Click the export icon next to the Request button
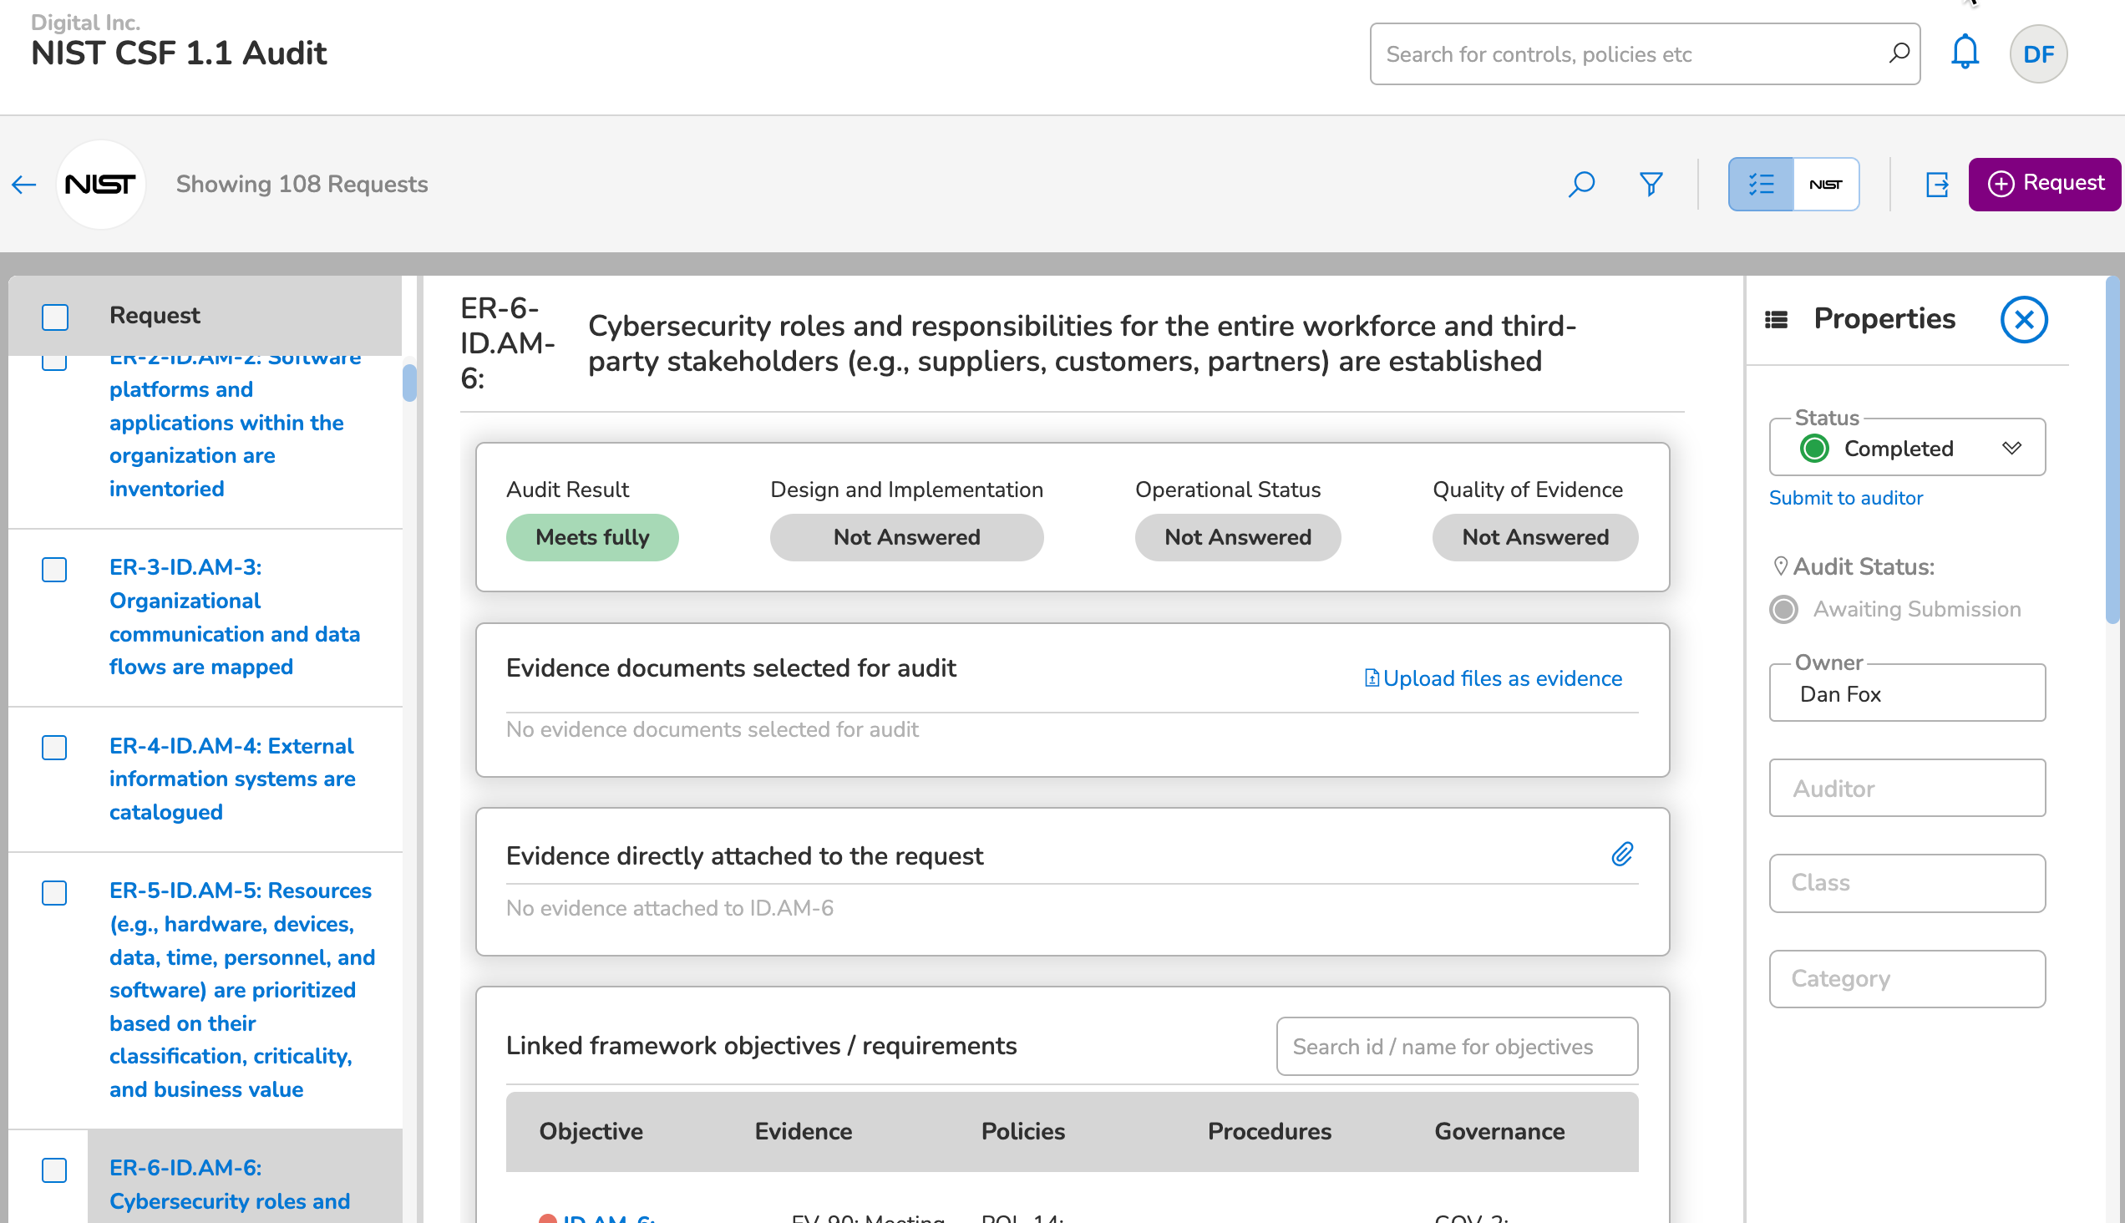 (1937, 184)
